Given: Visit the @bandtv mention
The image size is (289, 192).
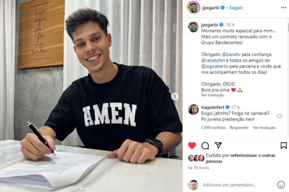Looking at the screenshot, I should tap(231, 54).
